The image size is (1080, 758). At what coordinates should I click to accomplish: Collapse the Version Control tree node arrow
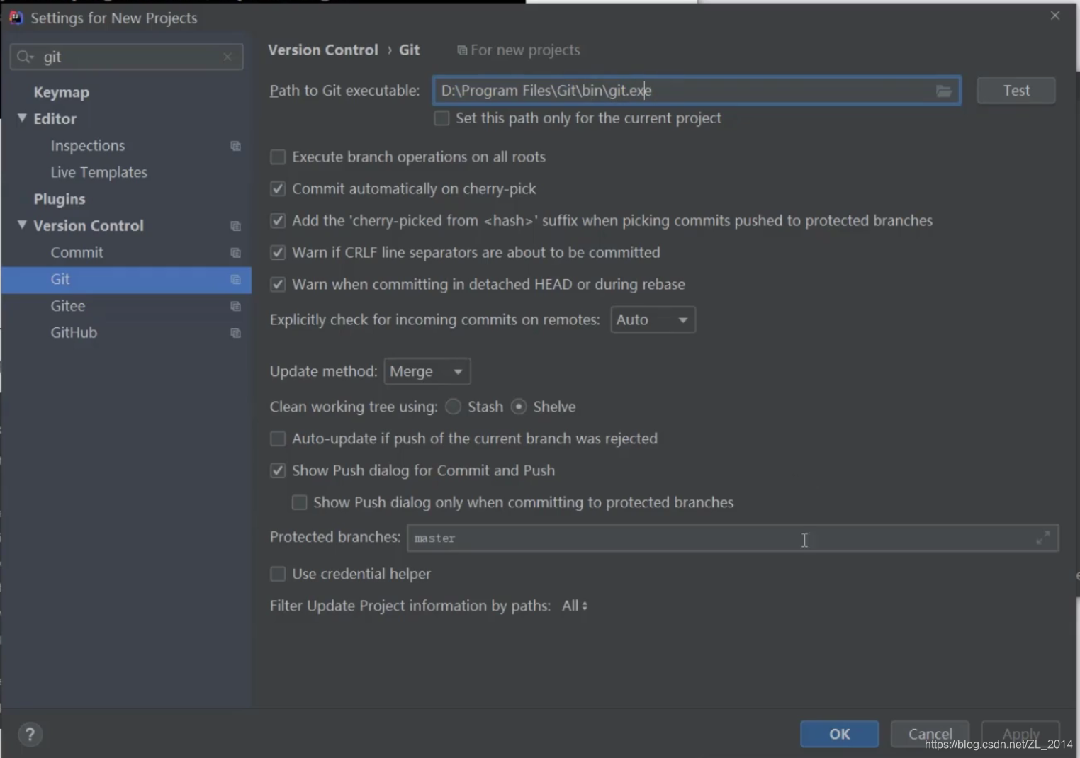tap(22, 225)
